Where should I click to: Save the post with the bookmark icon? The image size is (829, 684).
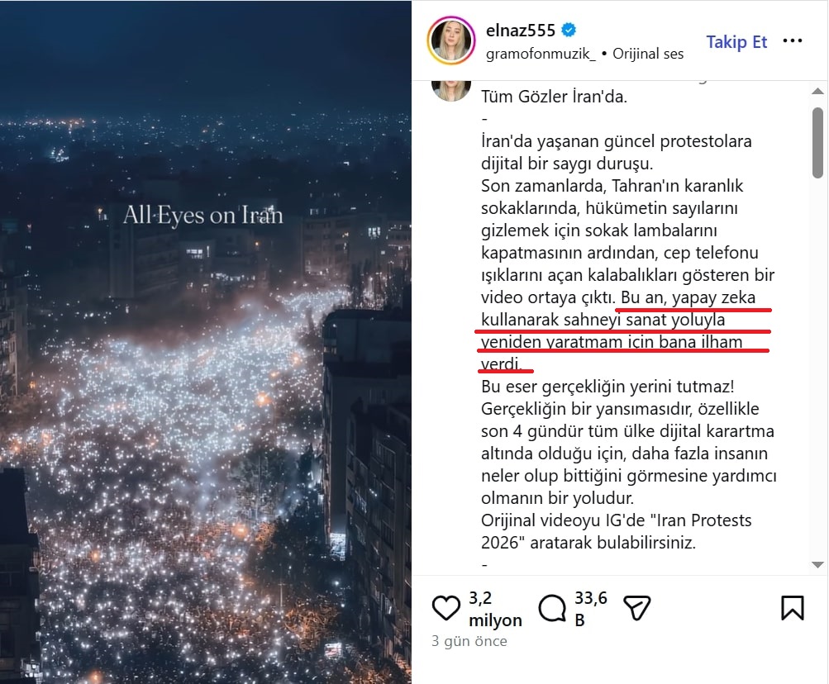[x=792, y=608]
